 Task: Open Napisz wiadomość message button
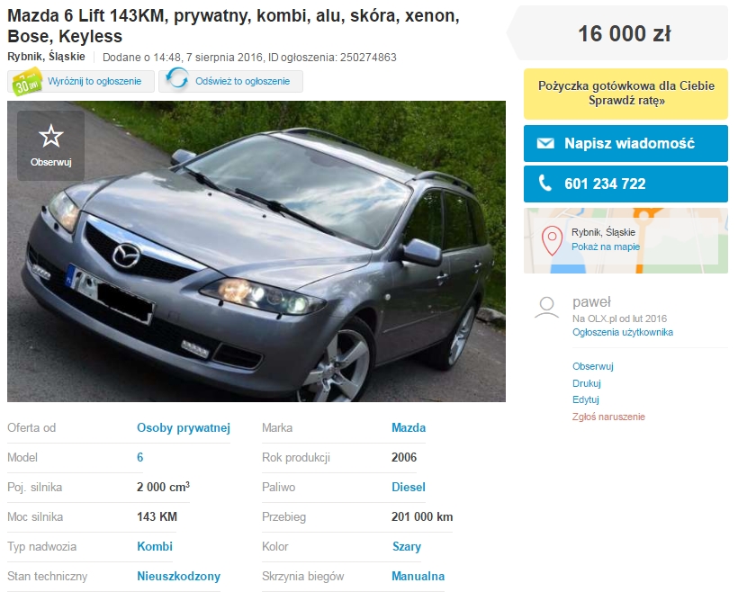pos(625,144)
